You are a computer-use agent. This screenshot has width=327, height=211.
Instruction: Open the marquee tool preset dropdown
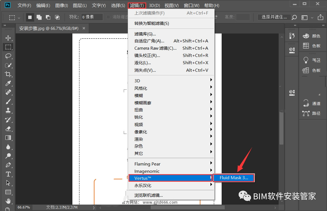(x=19, y=18)
